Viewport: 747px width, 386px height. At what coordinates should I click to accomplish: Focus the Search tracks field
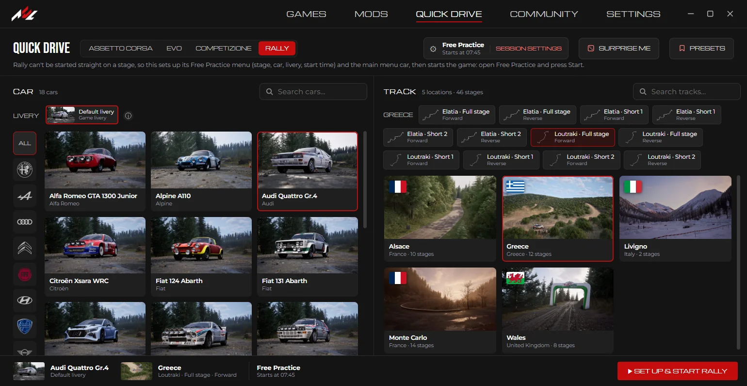687,92
